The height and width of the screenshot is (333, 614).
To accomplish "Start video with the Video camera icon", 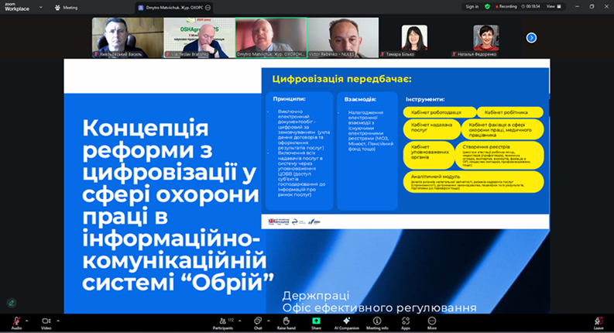I will 46,321.
